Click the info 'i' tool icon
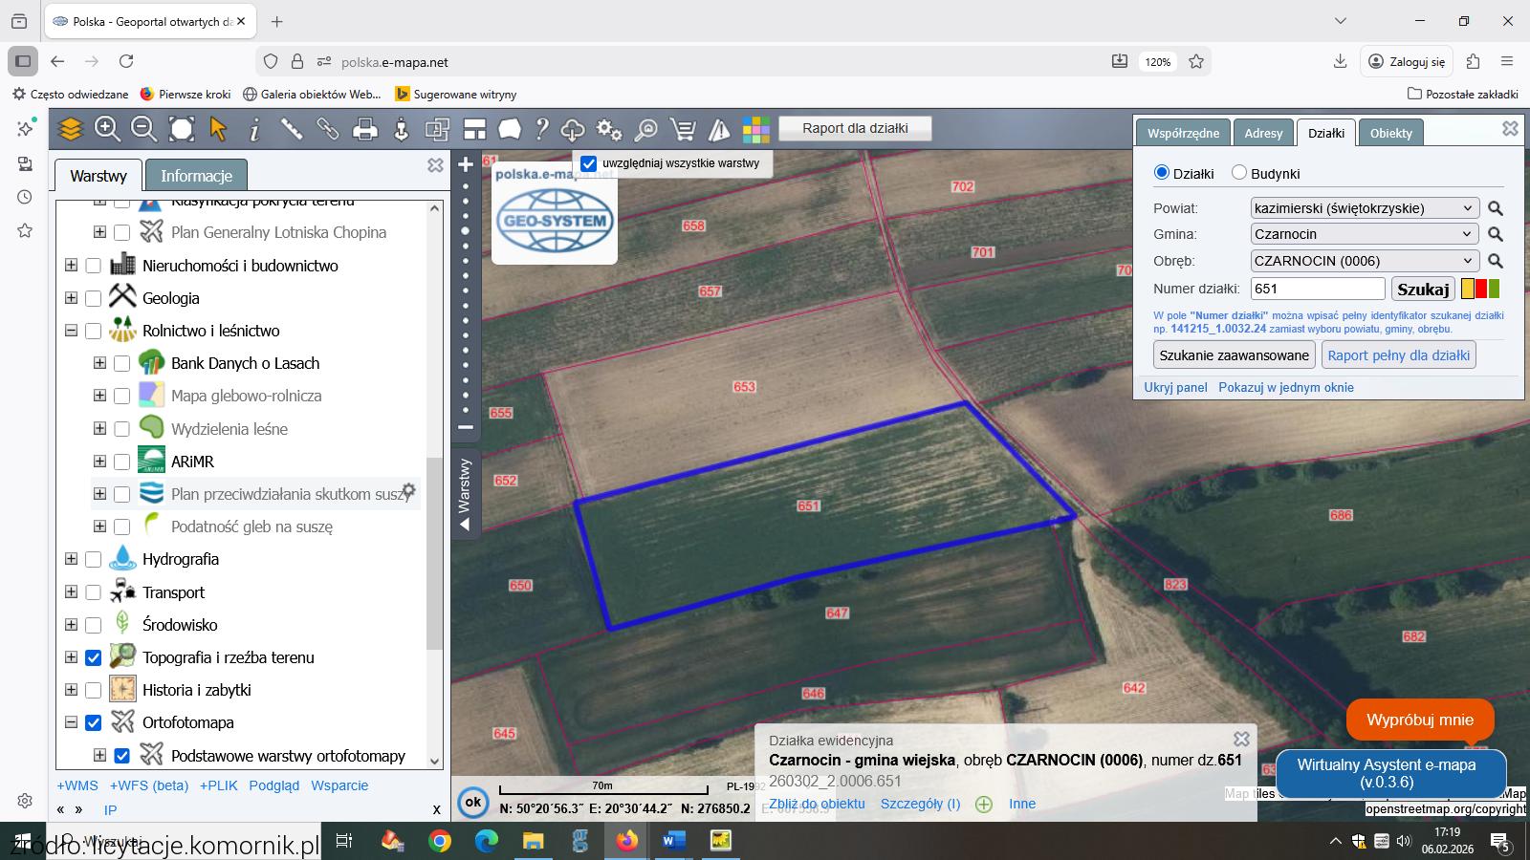 [254, 129]
